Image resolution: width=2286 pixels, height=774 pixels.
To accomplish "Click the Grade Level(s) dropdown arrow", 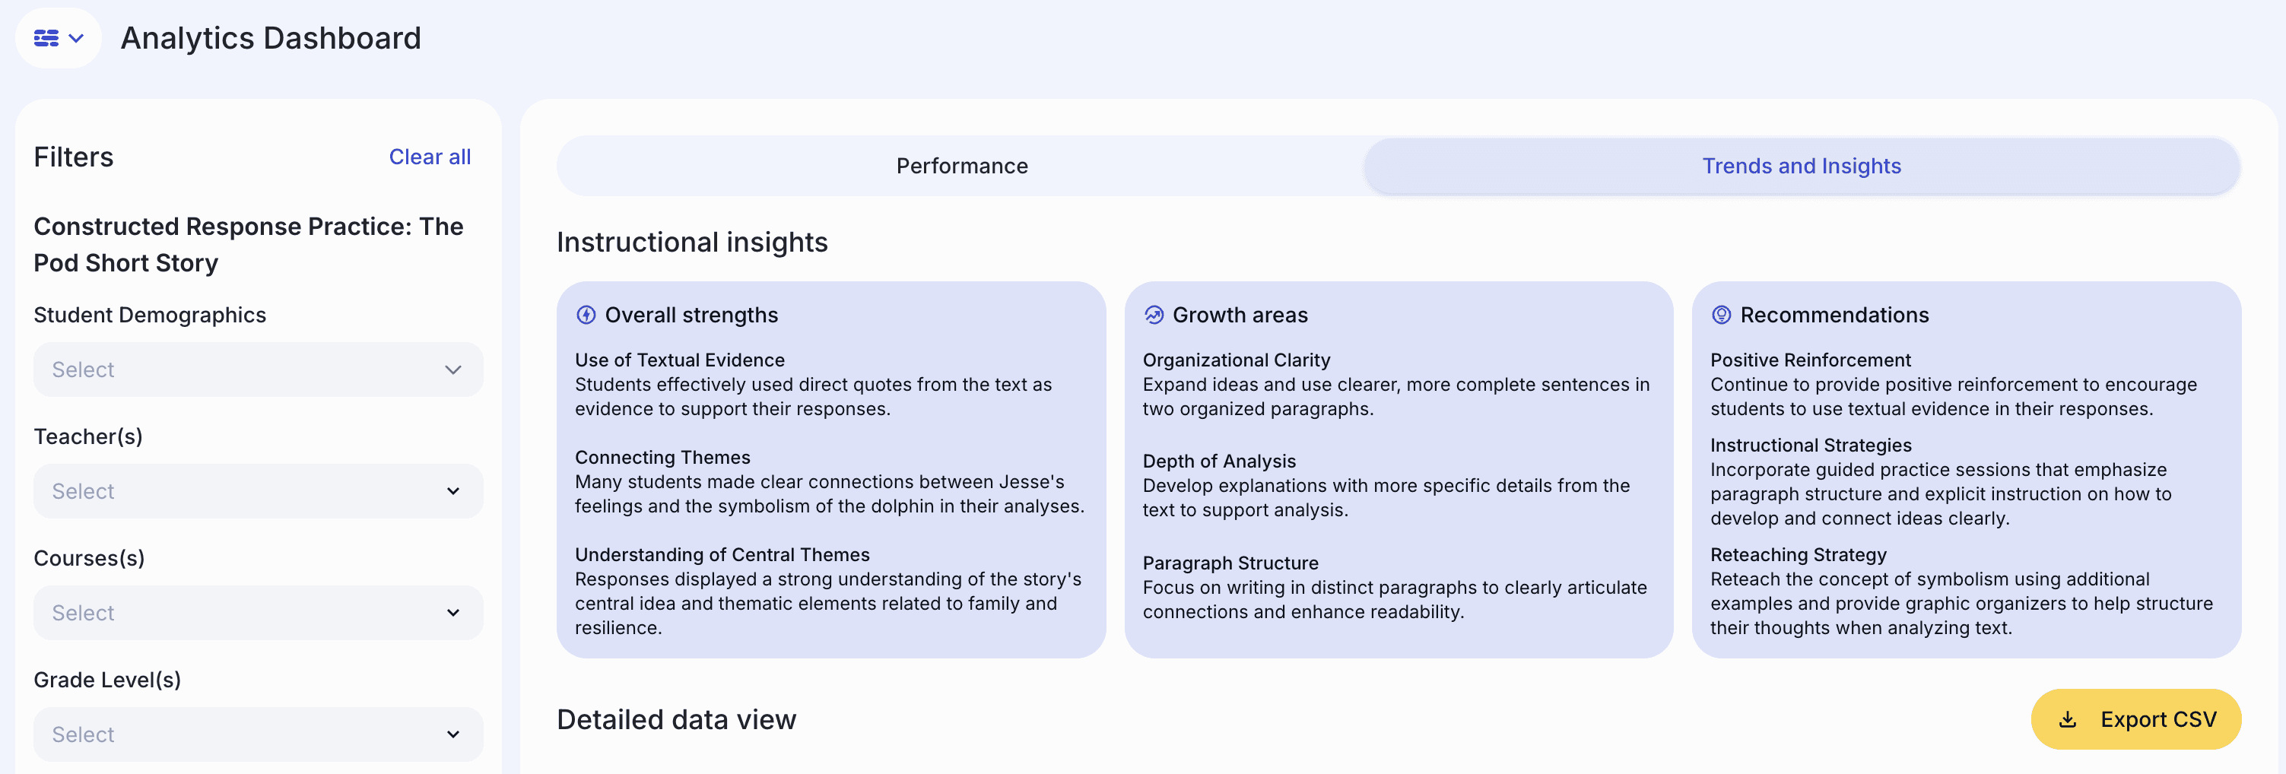I will point(452,734).
